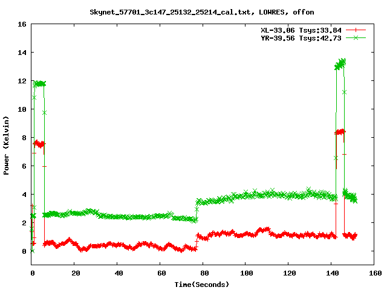
Task: Click x-axis tick label 60
Action: [x=161, y=273]
